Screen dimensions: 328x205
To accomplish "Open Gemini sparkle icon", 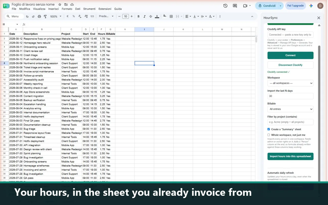I will click(x=311, y=6).
